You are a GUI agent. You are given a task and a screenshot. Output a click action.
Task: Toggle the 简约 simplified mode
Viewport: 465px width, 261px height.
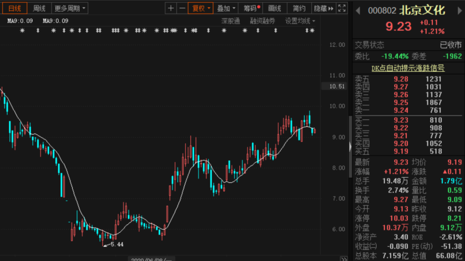299,8
